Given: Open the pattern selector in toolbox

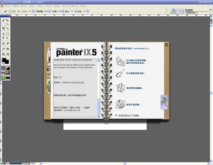Looking at the screenshot, I should (x=3, y=73).
